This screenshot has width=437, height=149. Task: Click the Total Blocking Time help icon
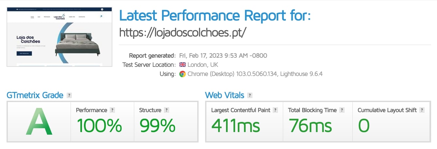point(342,110)
